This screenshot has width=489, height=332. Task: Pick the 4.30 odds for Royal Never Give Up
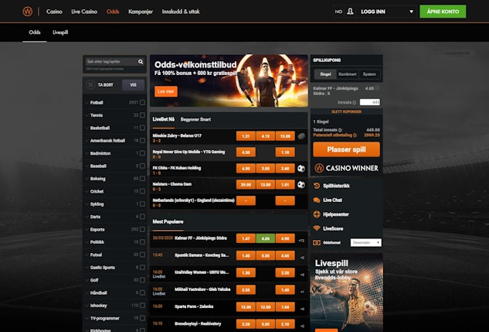tap(246, 152)
